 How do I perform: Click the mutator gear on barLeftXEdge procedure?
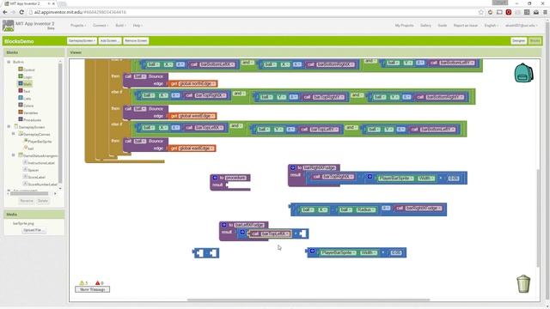(224, 225)
